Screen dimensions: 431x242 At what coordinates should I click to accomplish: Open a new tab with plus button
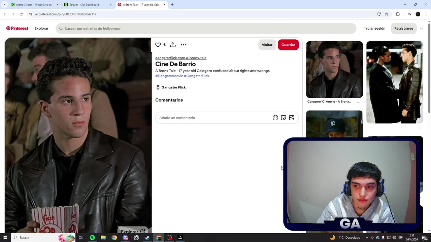[172, 5]
